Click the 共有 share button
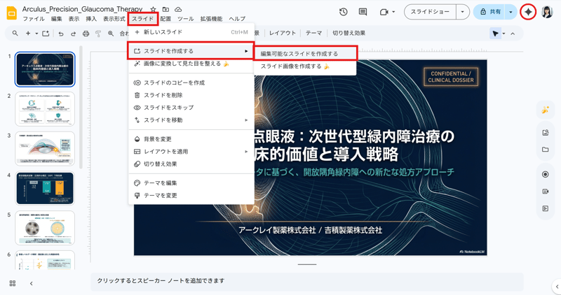 click(489, 12)
